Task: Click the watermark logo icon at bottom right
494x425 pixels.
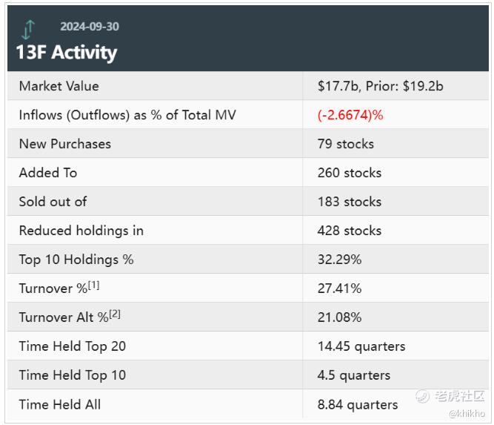Action: 424,397
